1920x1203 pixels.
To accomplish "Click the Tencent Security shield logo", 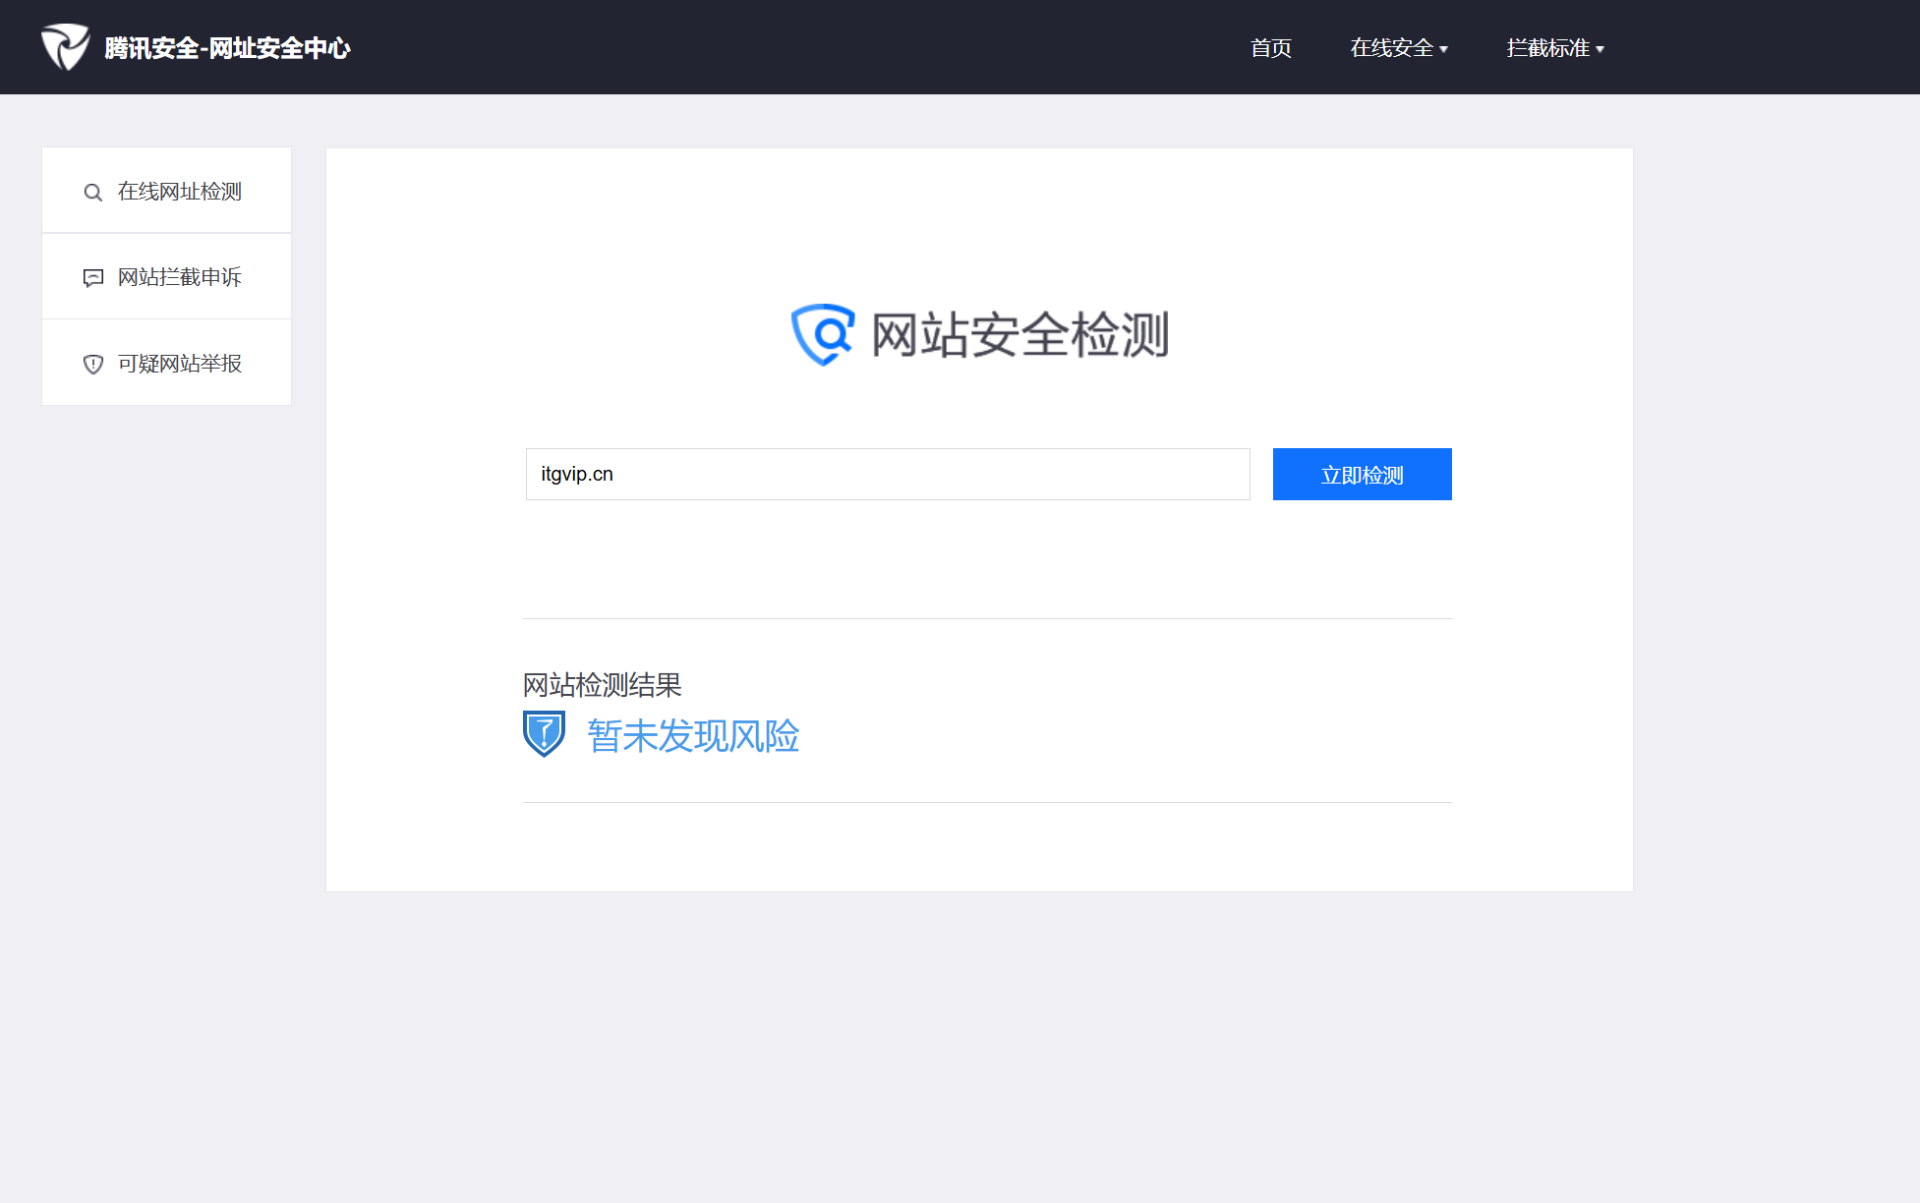I will 65,47.
